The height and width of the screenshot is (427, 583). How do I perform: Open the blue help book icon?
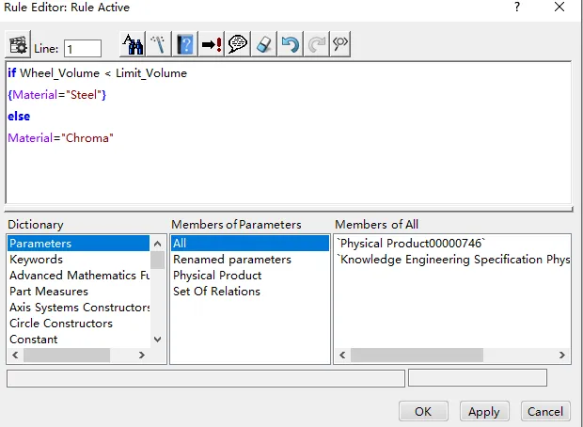[x=185, y=44]
